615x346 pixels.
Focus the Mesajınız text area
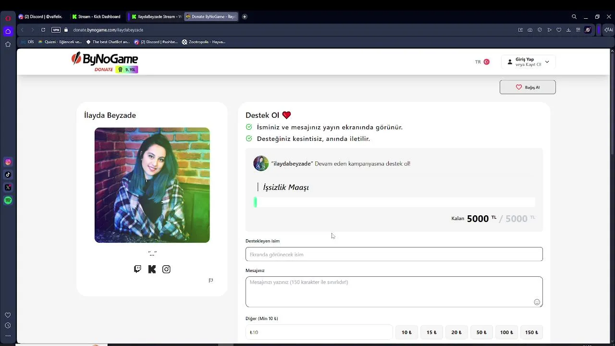pyautogui.click(x=394, y=292)
